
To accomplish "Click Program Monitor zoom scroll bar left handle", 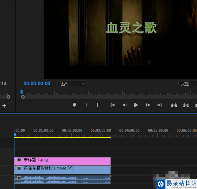I will click(23, 97).
